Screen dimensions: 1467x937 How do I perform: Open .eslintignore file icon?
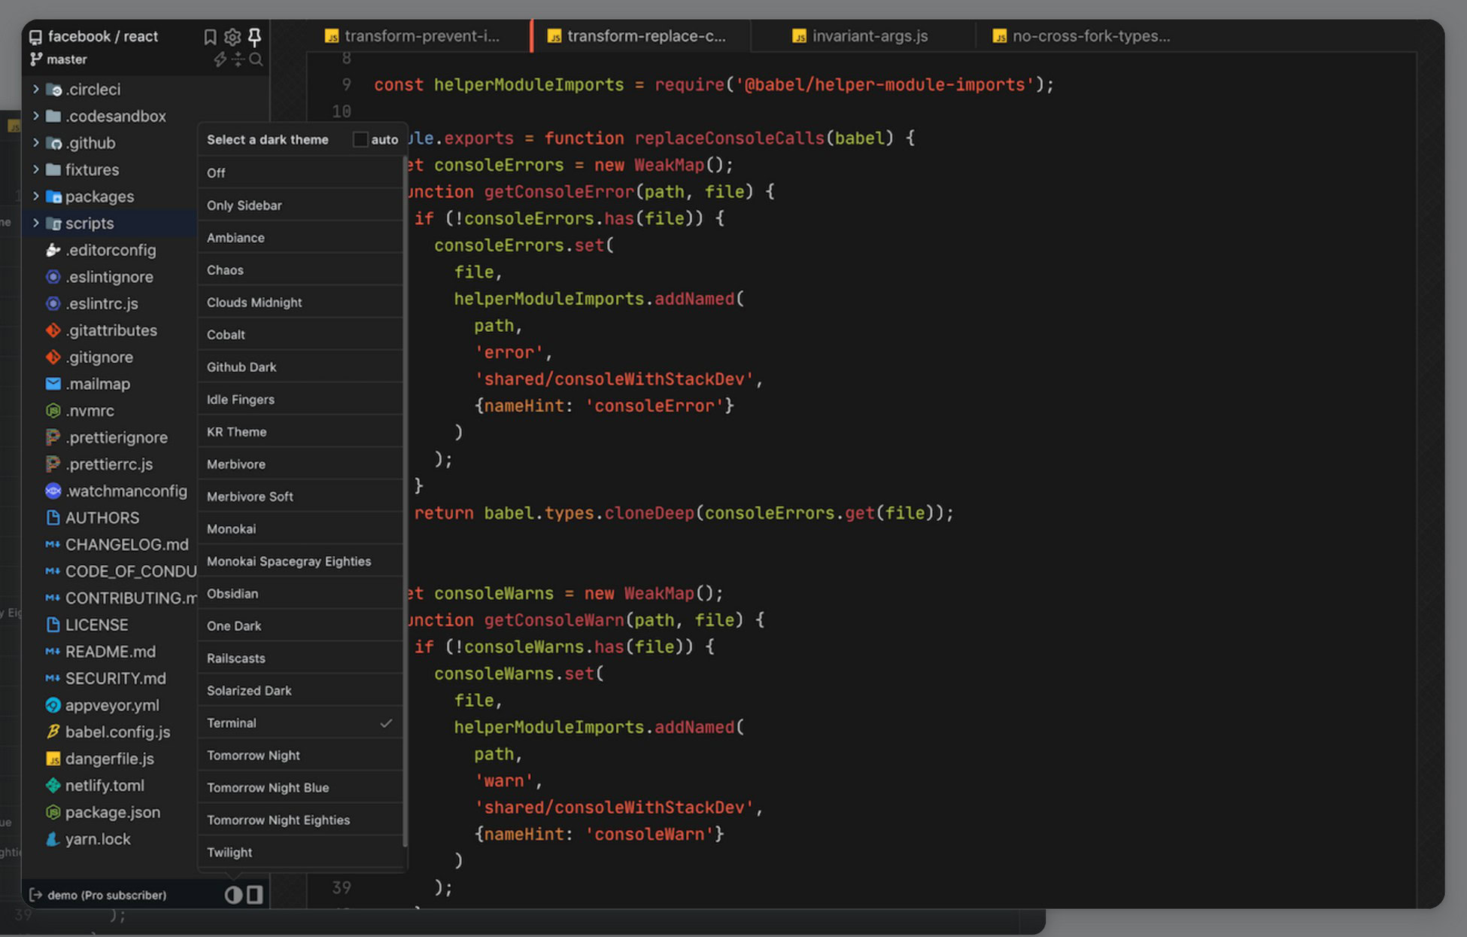click(53, 277)
